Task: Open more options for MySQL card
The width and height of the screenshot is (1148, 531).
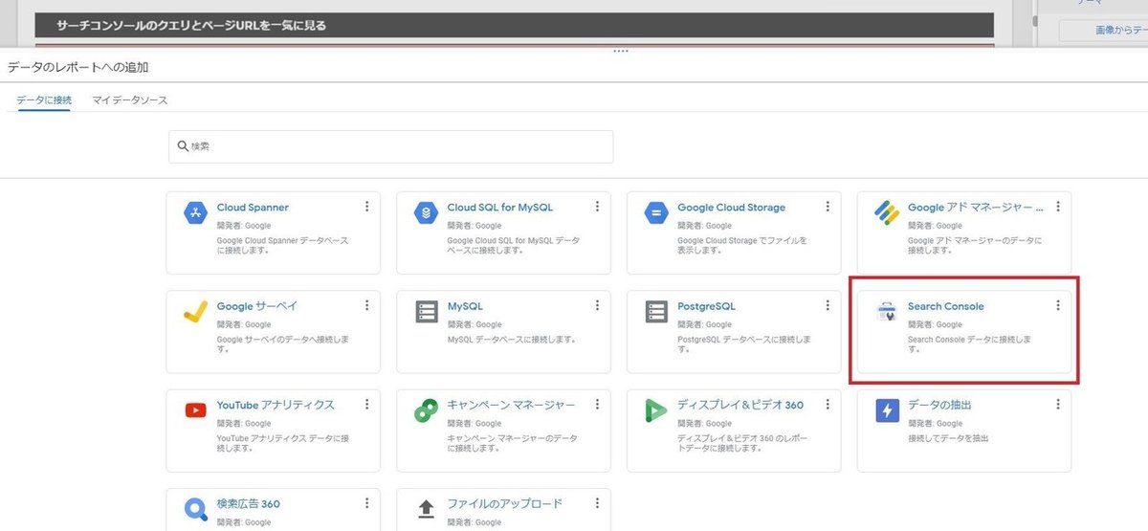Action: click(597, 305)
